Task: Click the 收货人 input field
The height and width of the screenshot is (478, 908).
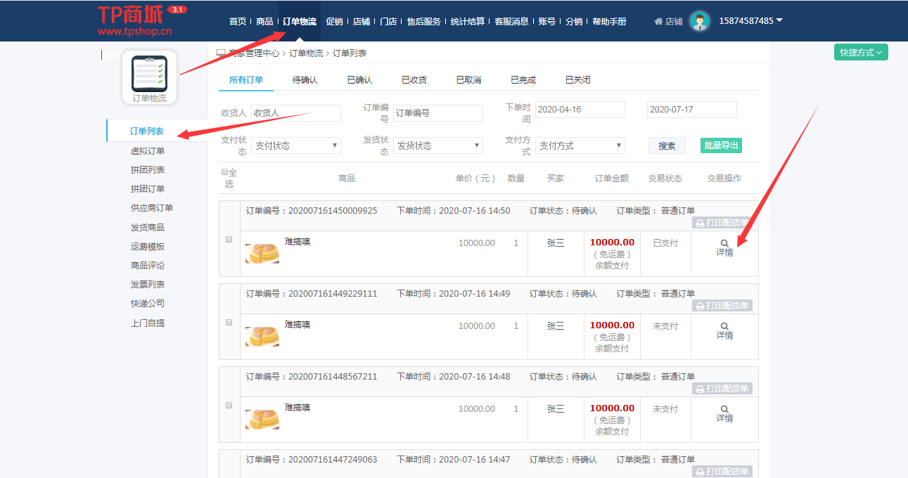Action: click(296, 112)
